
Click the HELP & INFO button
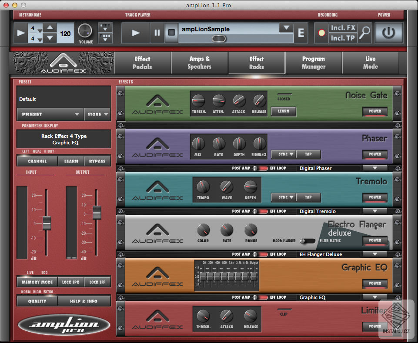(84, 301)
